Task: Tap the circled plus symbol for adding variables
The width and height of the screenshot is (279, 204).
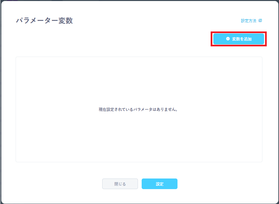Action: pos(228,39)
